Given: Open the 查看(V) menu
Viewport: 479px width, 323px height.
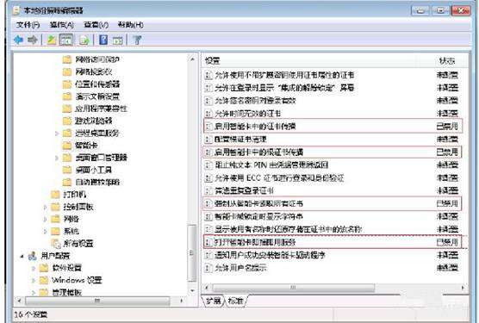Looking at the screenshot, I should (96, 25).
